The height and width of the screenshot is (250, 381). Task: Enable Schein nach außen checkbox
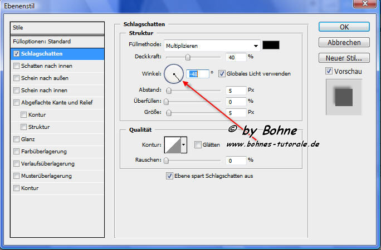(x=16, y=78)
